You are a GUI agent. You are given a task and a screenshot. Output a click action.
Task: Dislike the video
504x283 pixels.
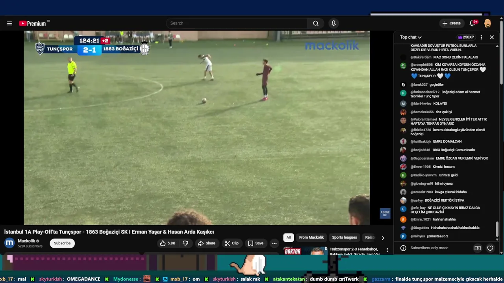pos(185,243)
